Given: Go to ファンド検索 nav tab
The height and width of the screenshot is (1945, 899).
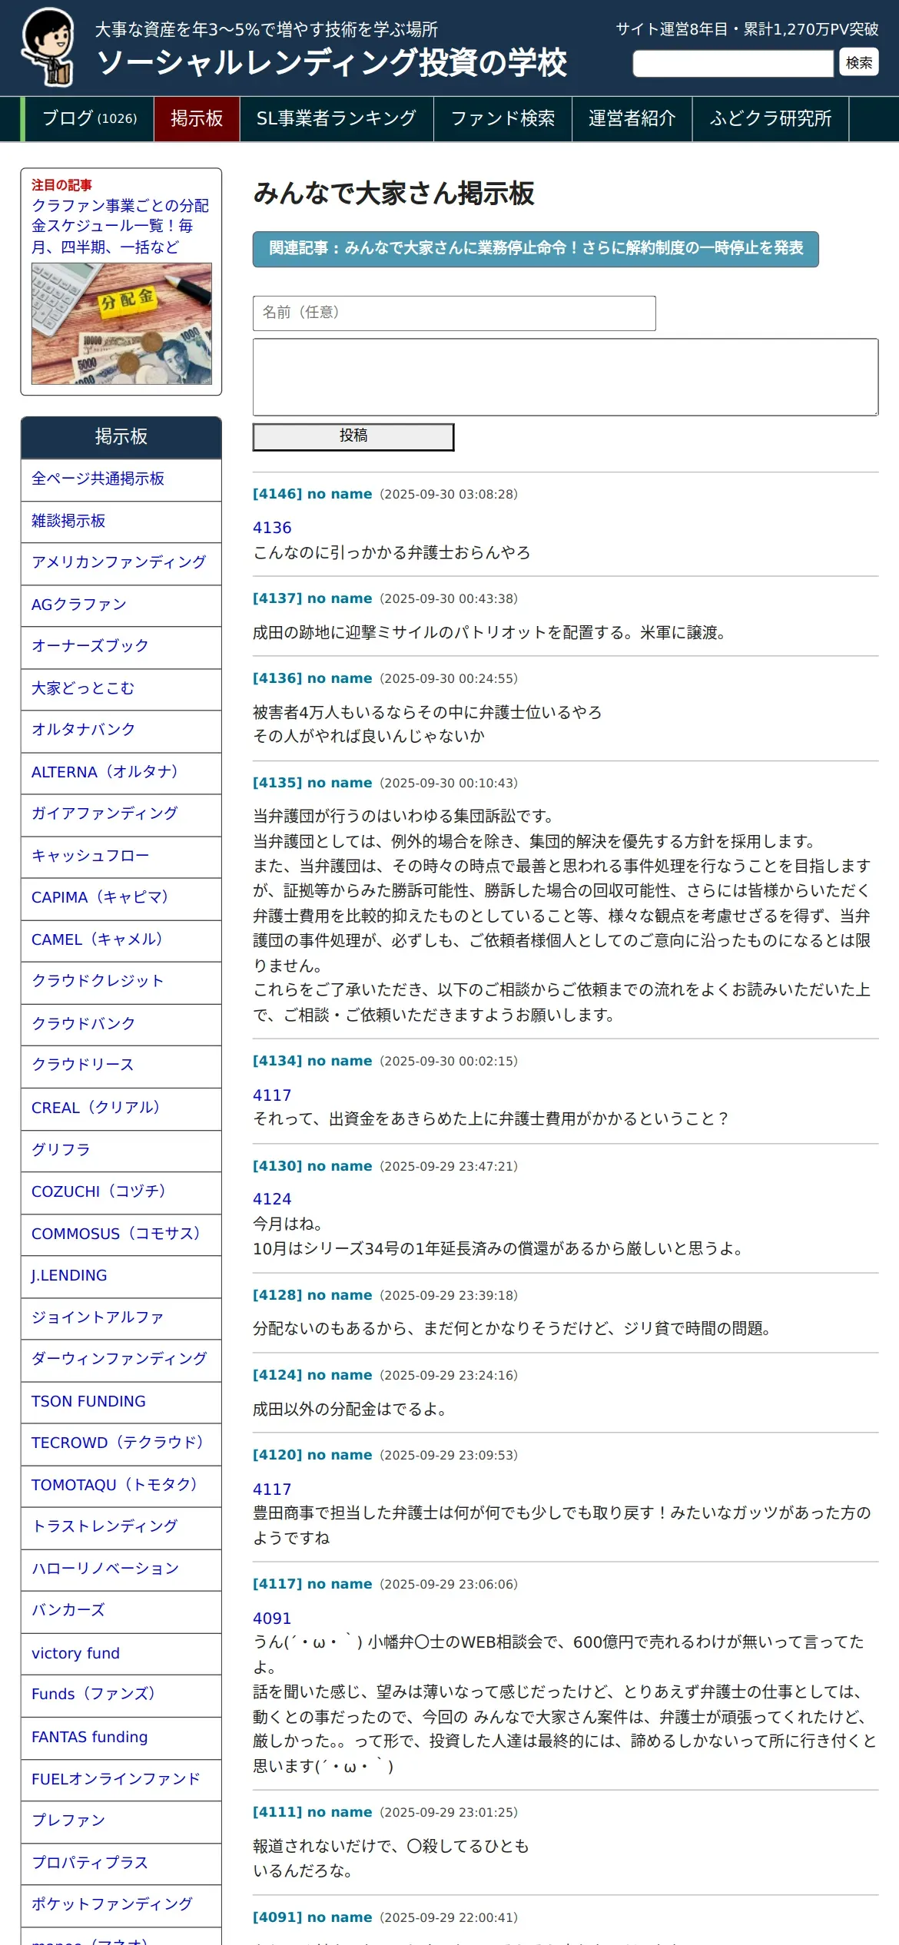Looking at the screenshot, I should [x=503, y=118].
